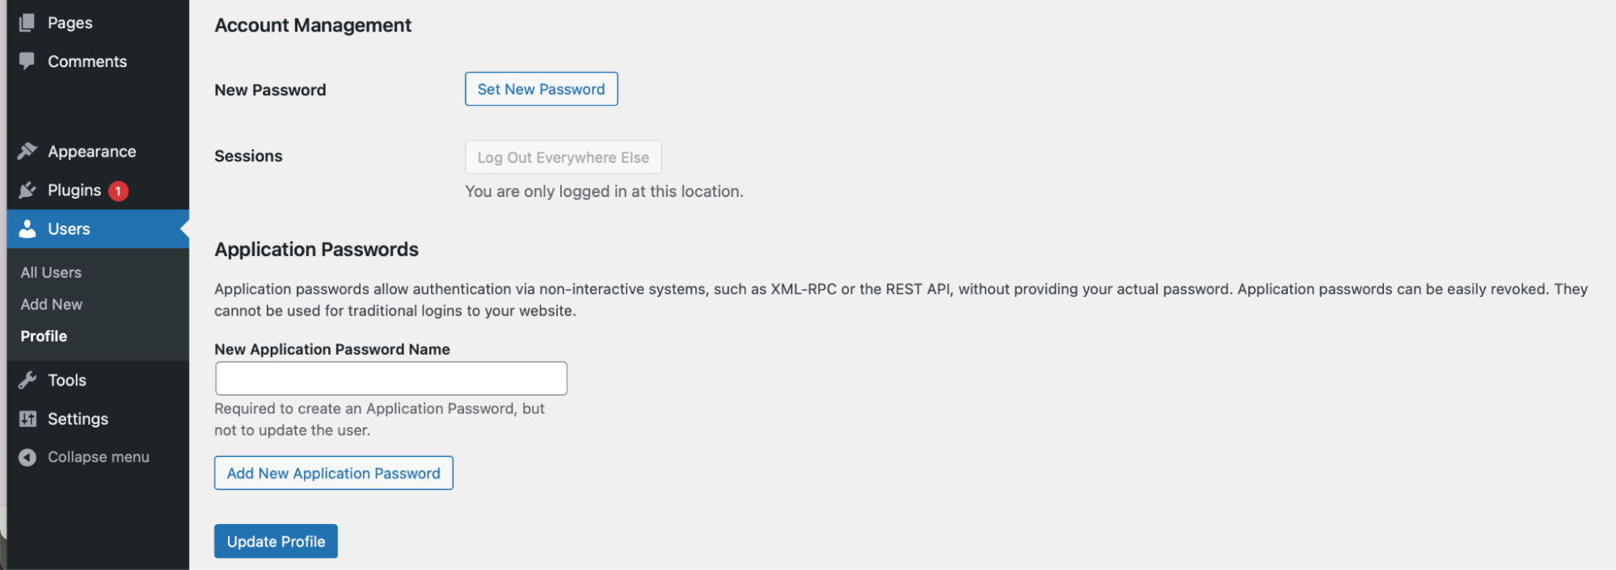
Task: Open the Profile submenu item
Action: pos(43,336)
